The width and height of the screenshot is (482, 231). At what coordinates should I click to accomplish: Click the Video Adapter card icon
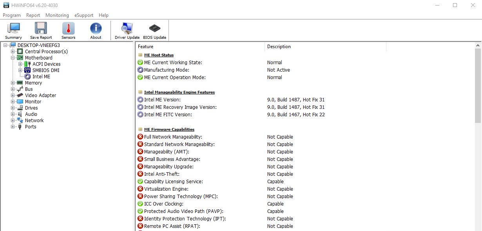coord(20,95)
